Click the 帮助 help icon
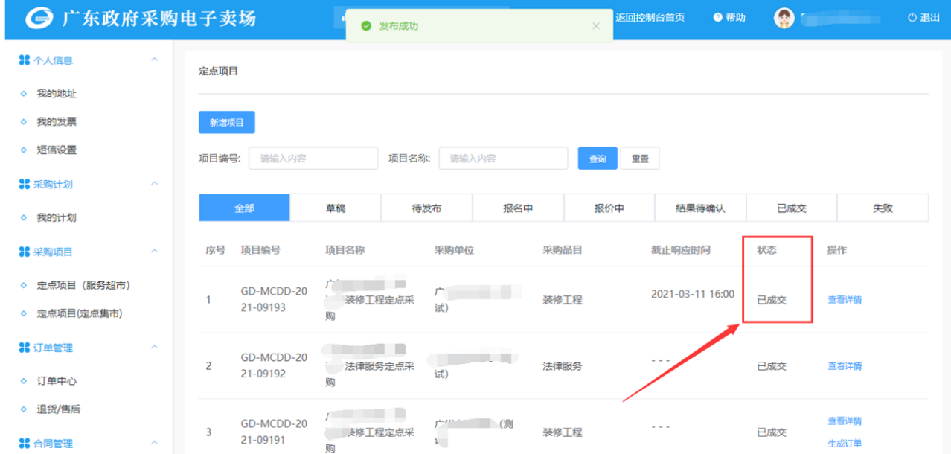The width and height of the screenshot is (951, 454). 718,18
